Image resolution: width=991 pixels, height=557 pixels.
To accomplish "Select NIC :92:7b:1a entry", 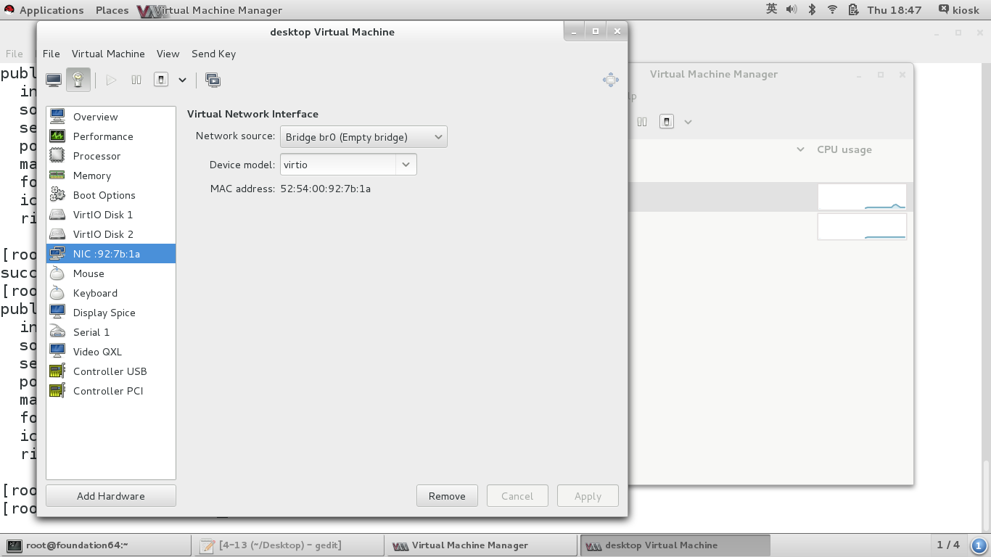I will 111,254.
